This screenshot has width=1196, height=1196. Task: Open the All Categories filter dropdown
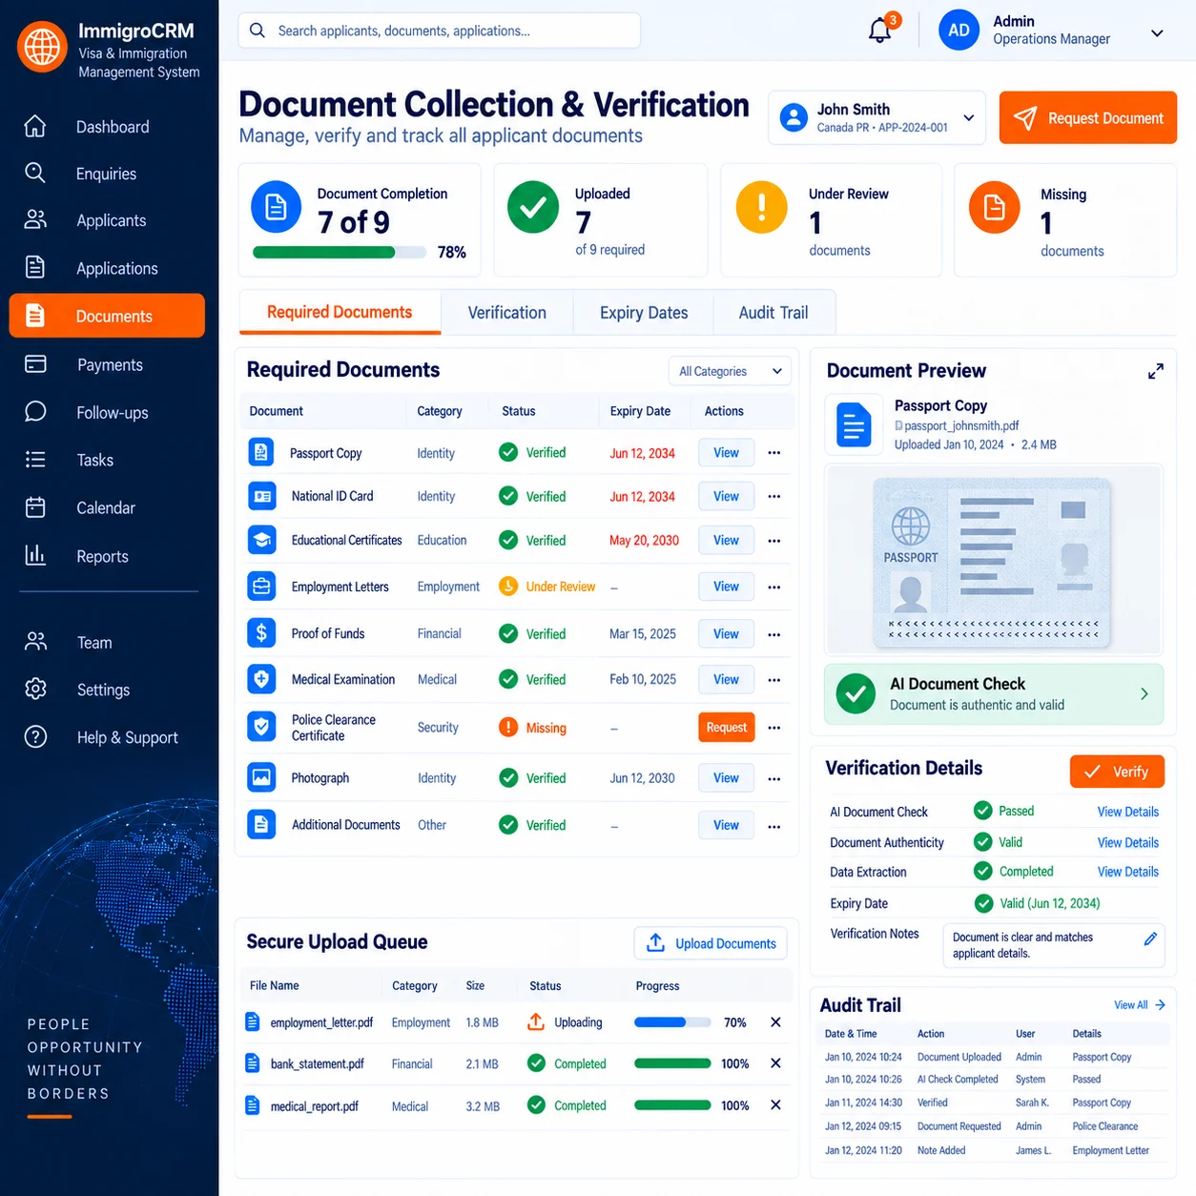click(x=730, y=371)
